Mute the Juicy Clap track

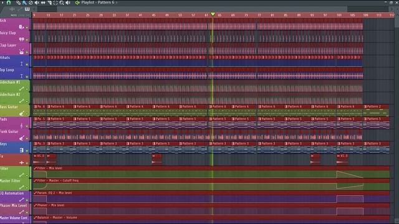click(27, 40)
